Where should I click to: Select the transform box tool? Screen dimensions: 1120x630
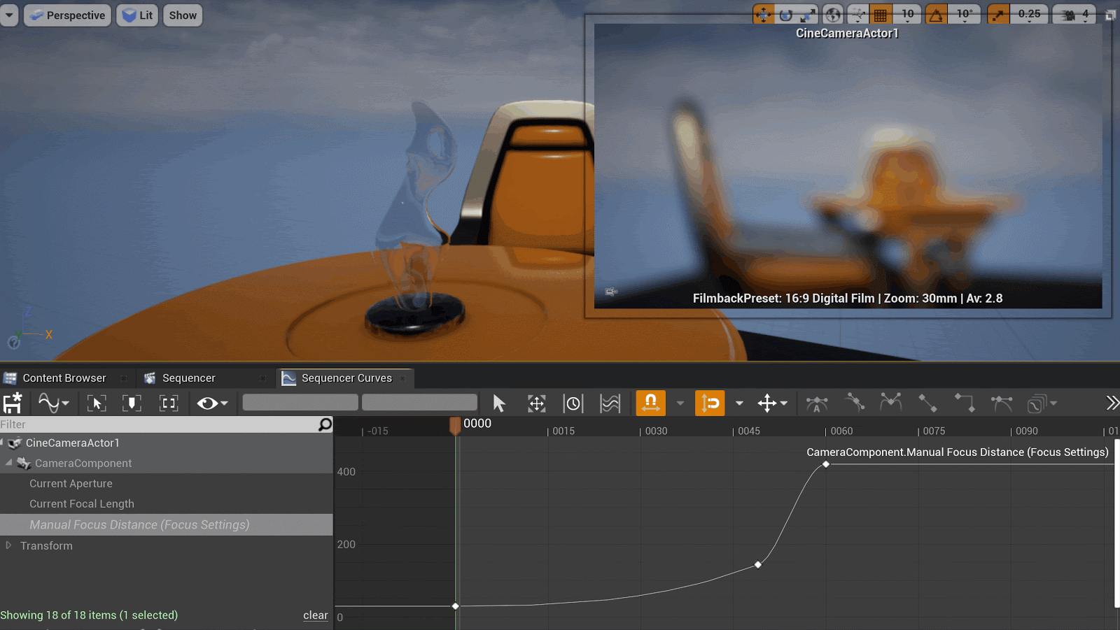click(x=537, y=403)
